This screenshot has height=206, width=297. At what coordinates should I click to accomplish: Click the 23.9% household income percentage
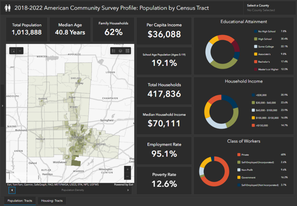click(284, 110)
